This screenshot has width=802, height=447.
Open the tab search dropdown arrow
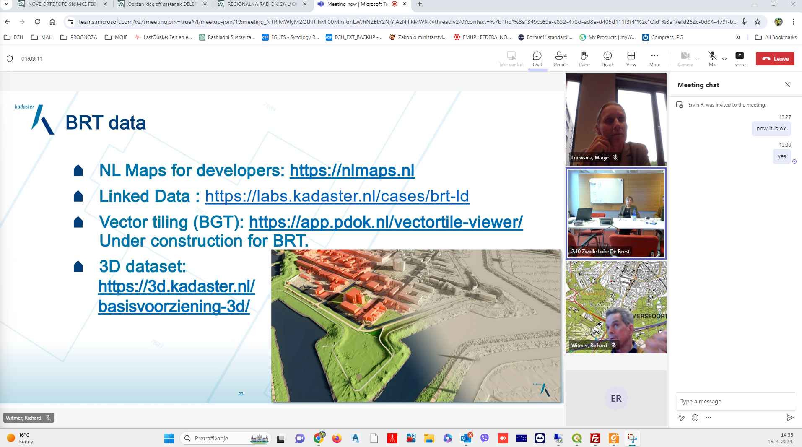pos(6,4)
